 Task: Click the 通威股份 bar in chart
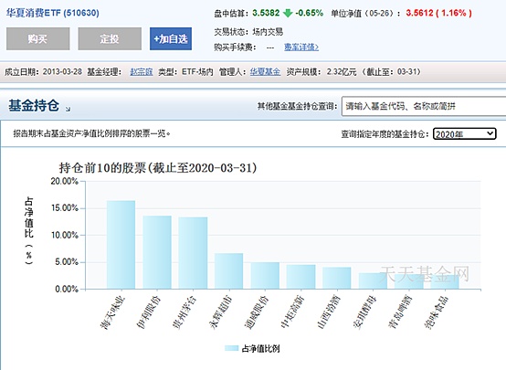point(265,276)
